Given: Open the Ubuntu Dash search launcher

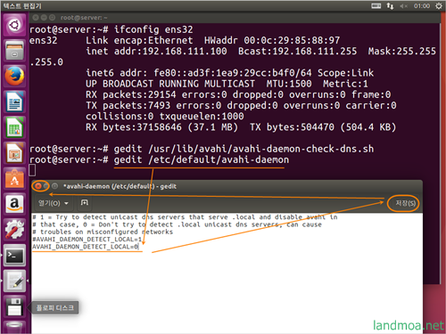Looking at the screenshot, I should [x=14, y=25].
